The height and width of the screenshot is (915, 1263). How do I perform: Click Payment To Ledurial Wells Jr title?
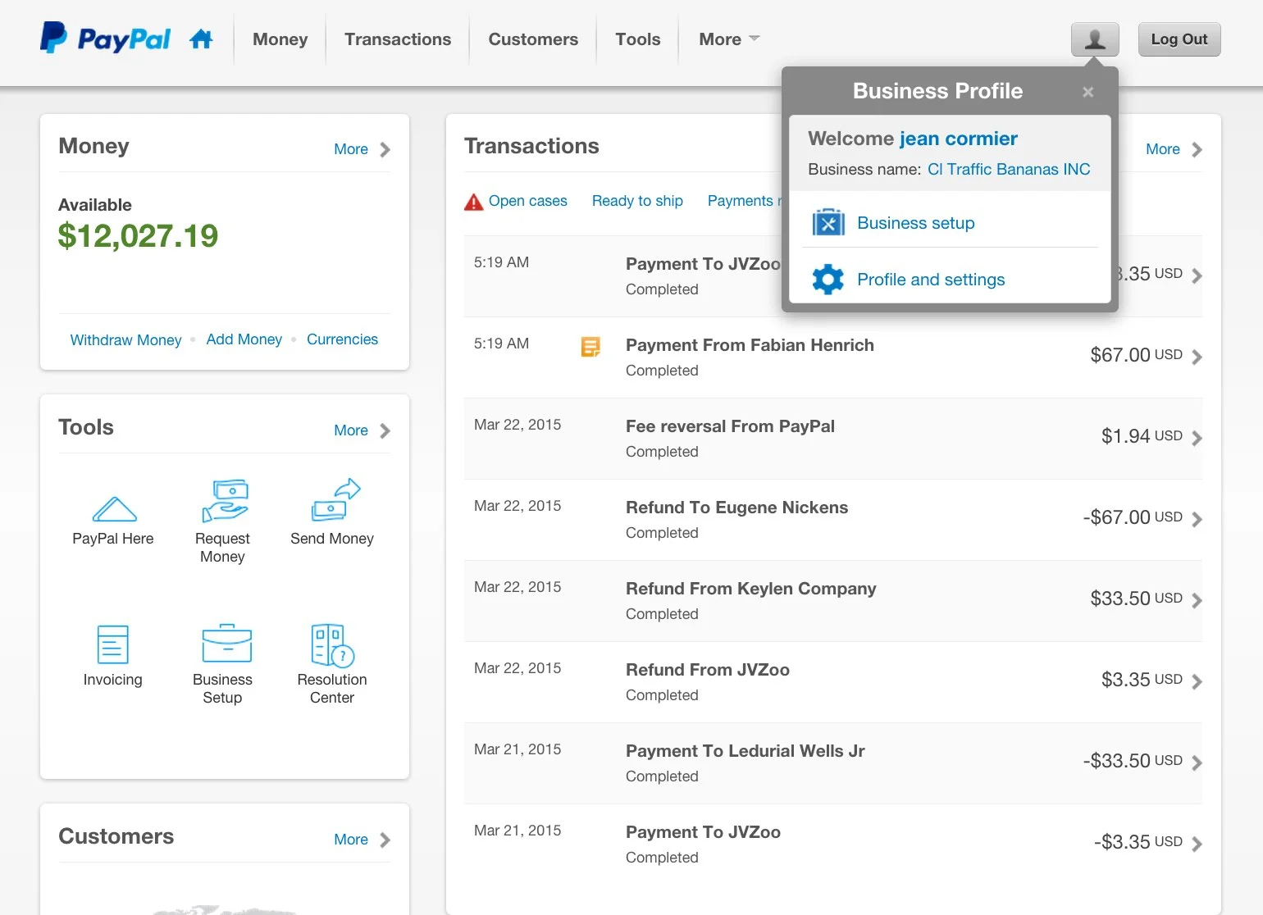pyautogui.click(x=745, y=751)
